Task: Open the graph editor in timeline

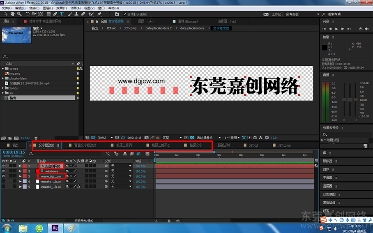Action: coord(147,154)
